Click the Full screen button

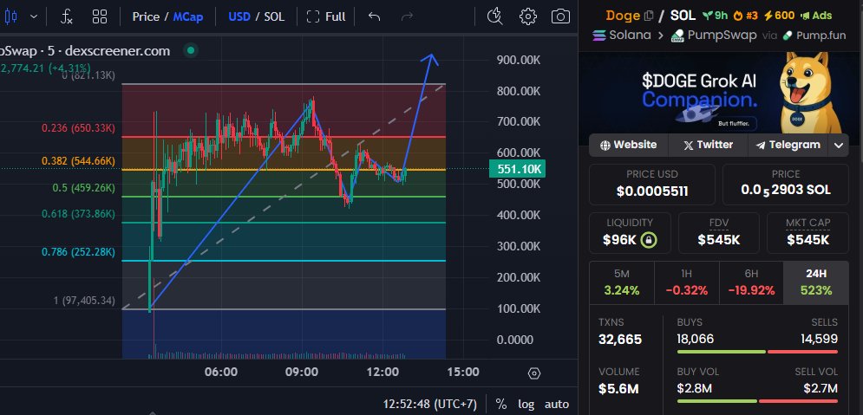tap(326, 16)
